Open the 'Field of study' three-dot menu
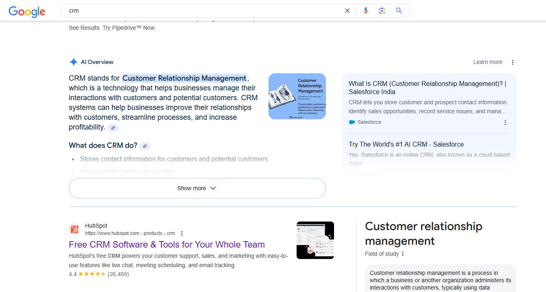 coord(402,254)
